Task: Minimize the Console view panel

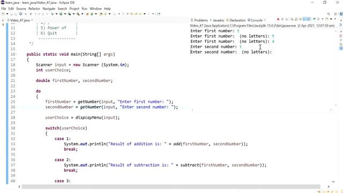Action: pos(335,19)
